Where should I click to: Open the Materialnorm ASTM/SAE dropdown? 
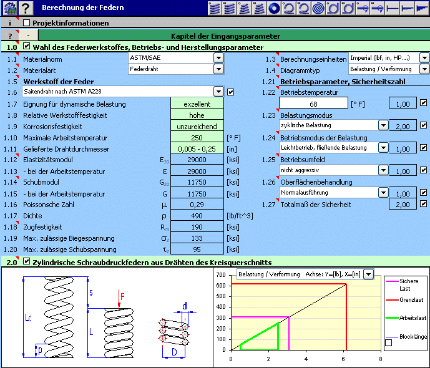point(218,58)
